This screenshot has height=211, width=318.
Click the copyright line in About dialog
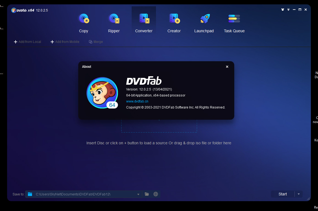pyautogui.click(x=176, y=107)
